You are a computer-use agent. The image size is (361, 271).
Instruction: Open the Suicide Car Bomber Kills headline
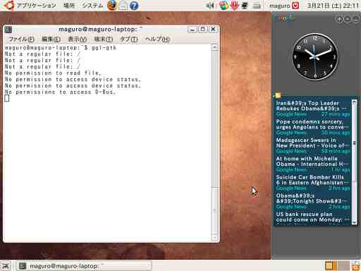tap(312, 180)
